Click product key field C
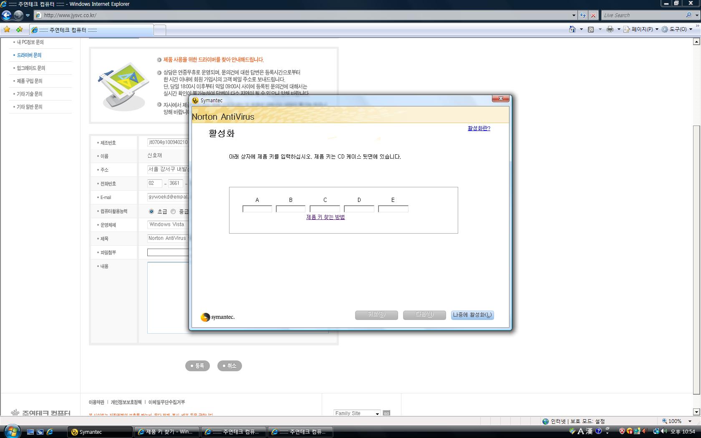 pyautogui.click(x=325, y=209)
